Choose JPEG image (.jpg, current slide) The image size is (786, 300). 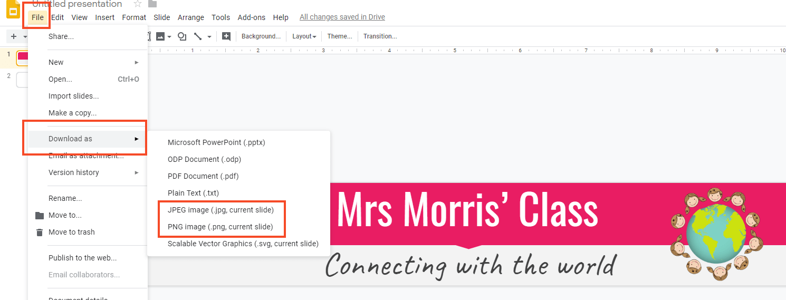pos(221,210)
